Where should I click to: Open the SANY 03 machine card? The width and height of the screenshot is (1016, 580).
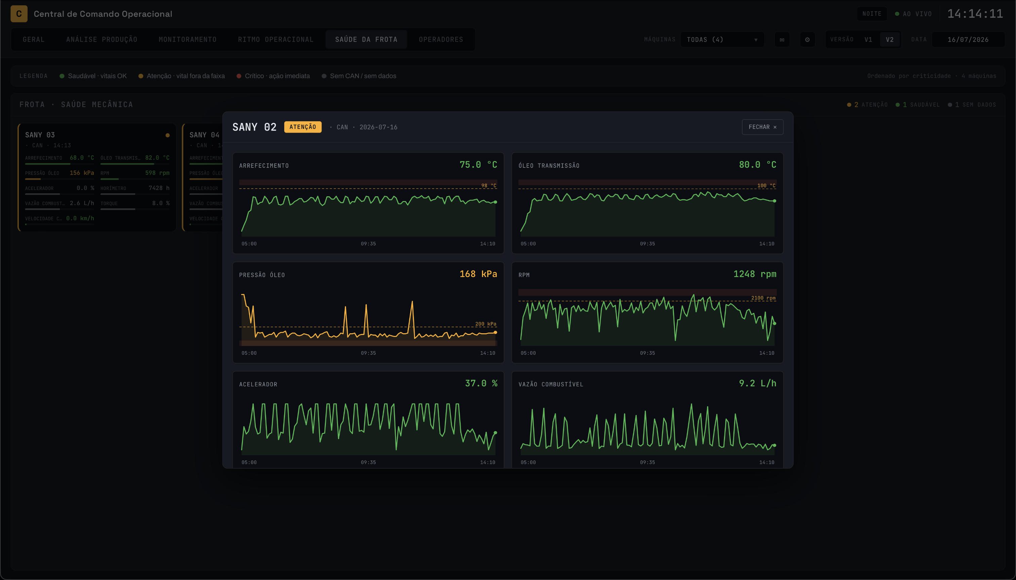point(97,177)
